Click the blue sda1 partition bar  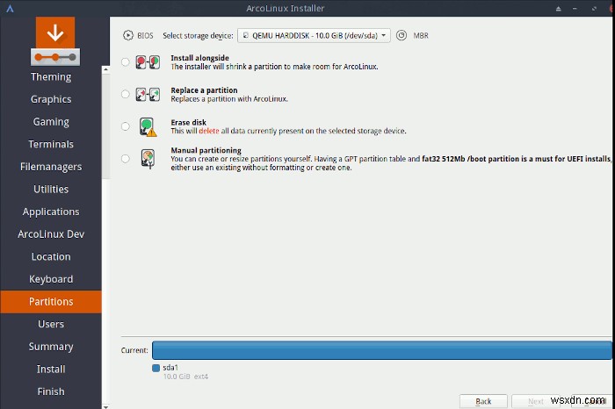[381, 350]
